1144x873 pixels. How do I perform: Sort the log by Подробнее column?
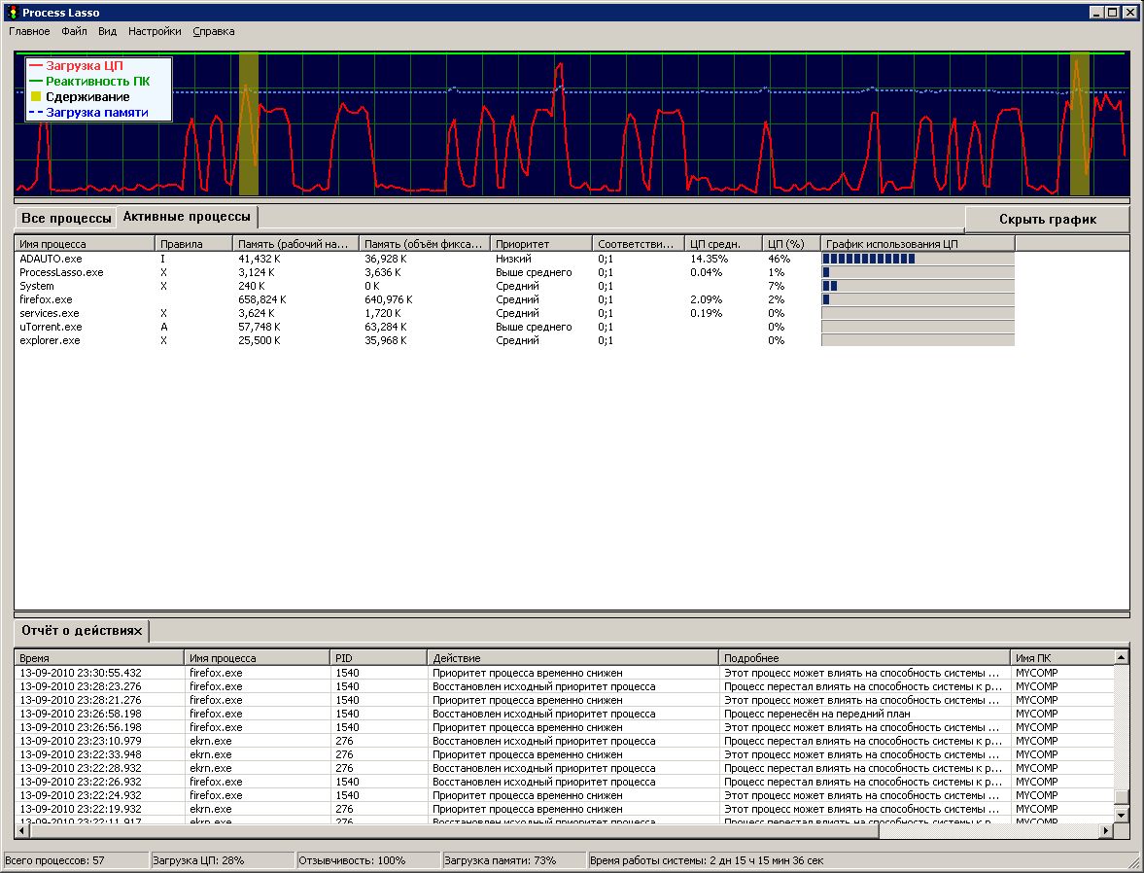coord(864,658)
